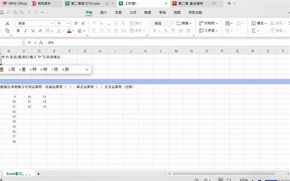Confirm entry with formula bar checkmark
Screen dimensions: 290x181
click(35, 42)
